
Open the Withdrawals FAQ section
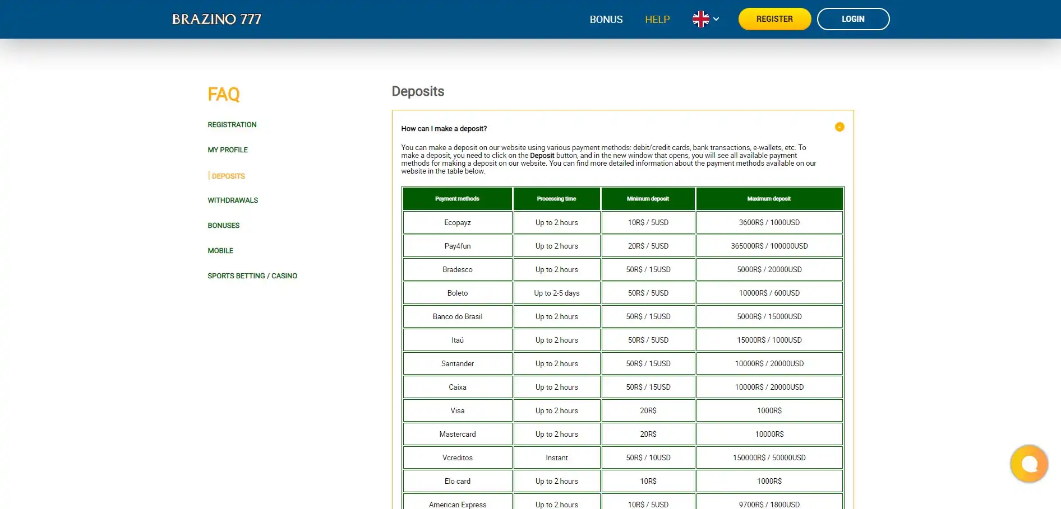[232, 200]
